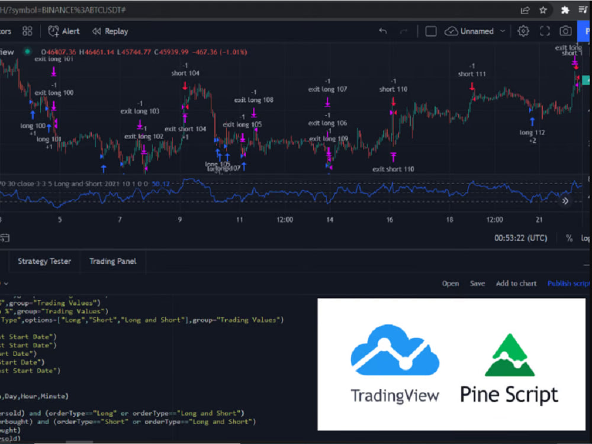Click the Publish script link
The width and height of the screenshot is (592, 444).
tap(567, 283)
